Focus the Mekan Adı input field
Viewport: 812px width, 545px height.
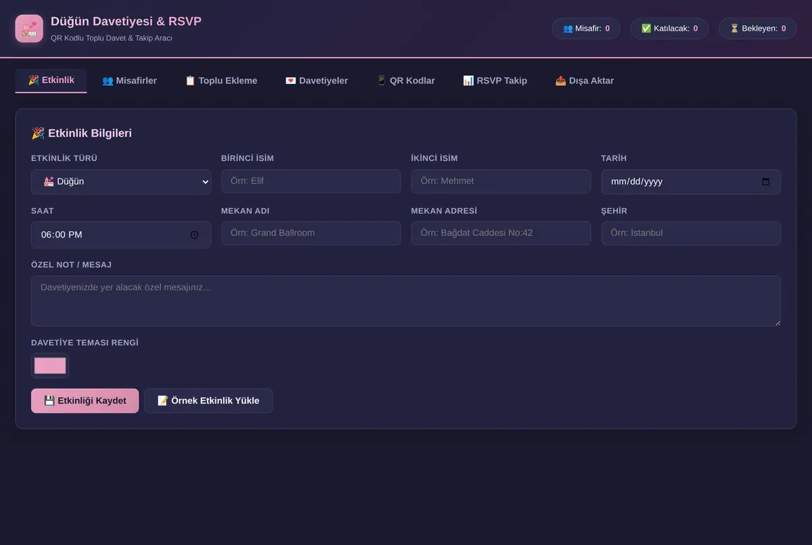click(311, 233)
